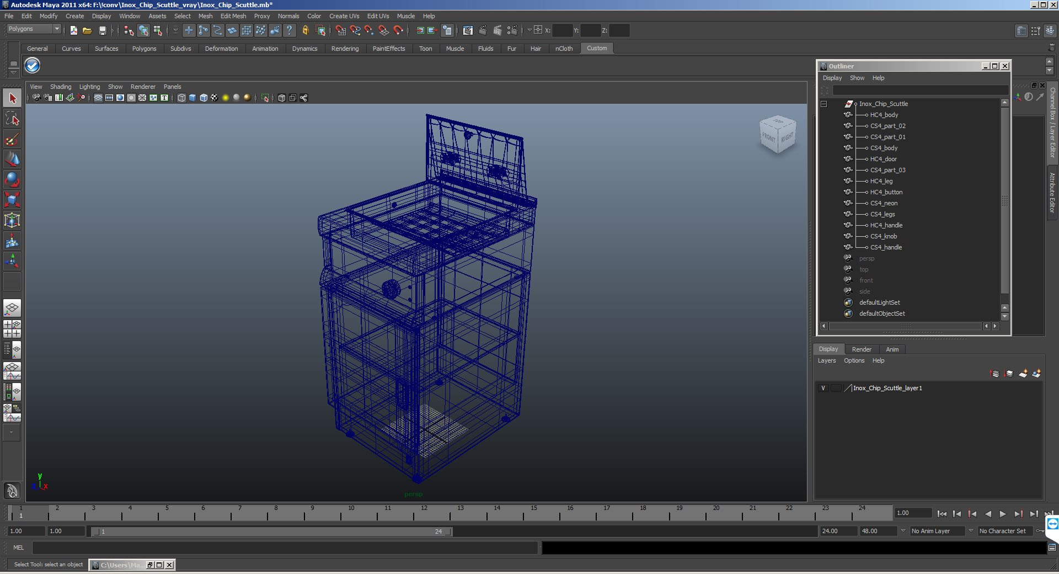Toggle visibility V box of Inox_Chip_Scuttle_layer1
Screen dimensions: 1059x574
point(823,388)
